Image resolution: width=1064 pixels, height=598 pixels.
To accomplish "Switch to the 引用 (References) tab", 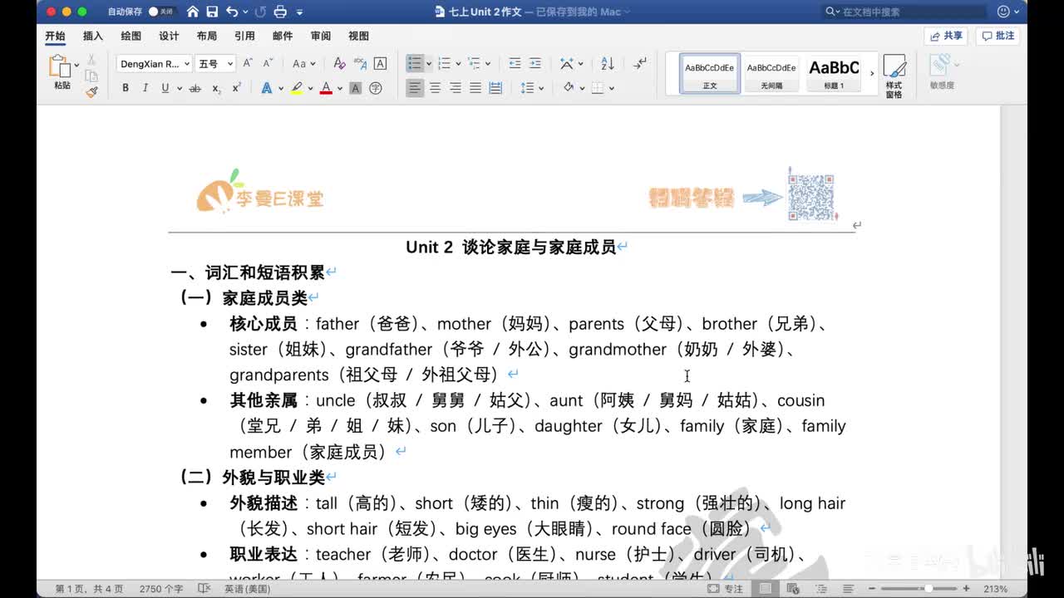I will (x=244, y=37).
